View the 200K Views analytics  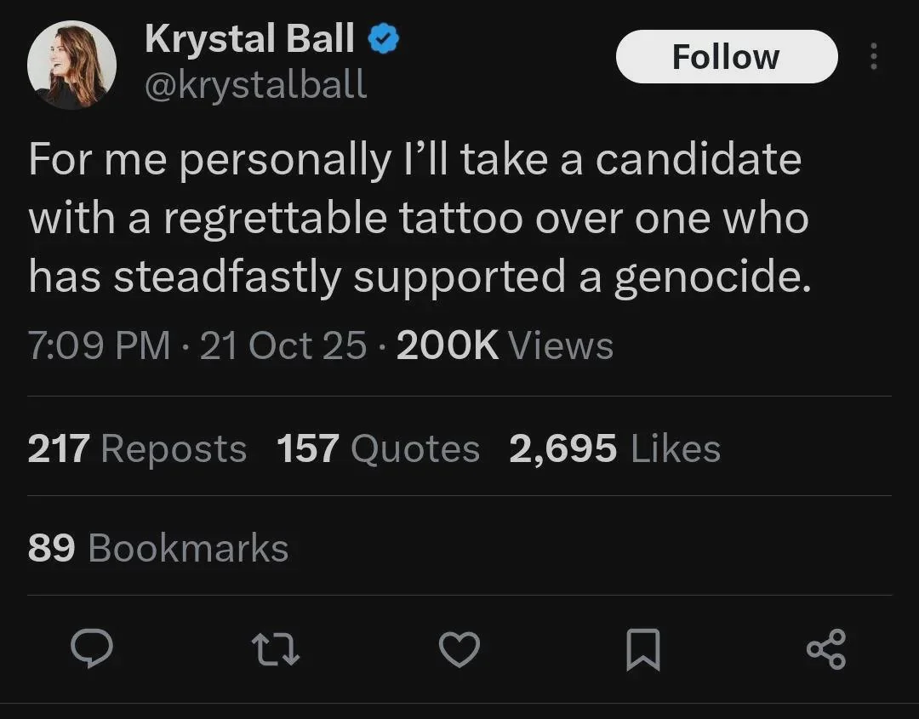point(505,345)
